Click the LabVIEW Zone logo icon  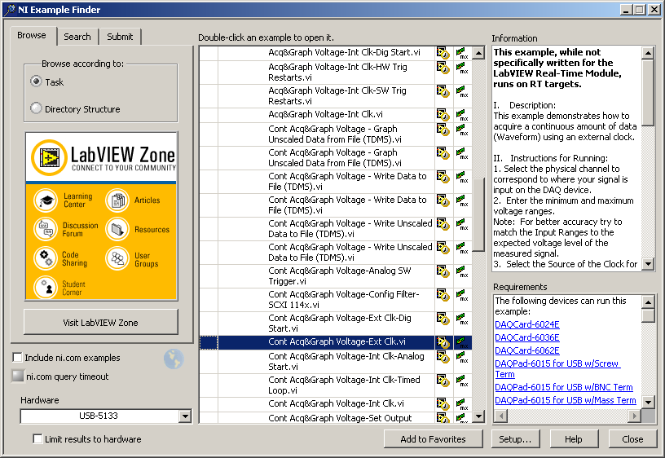49,157
